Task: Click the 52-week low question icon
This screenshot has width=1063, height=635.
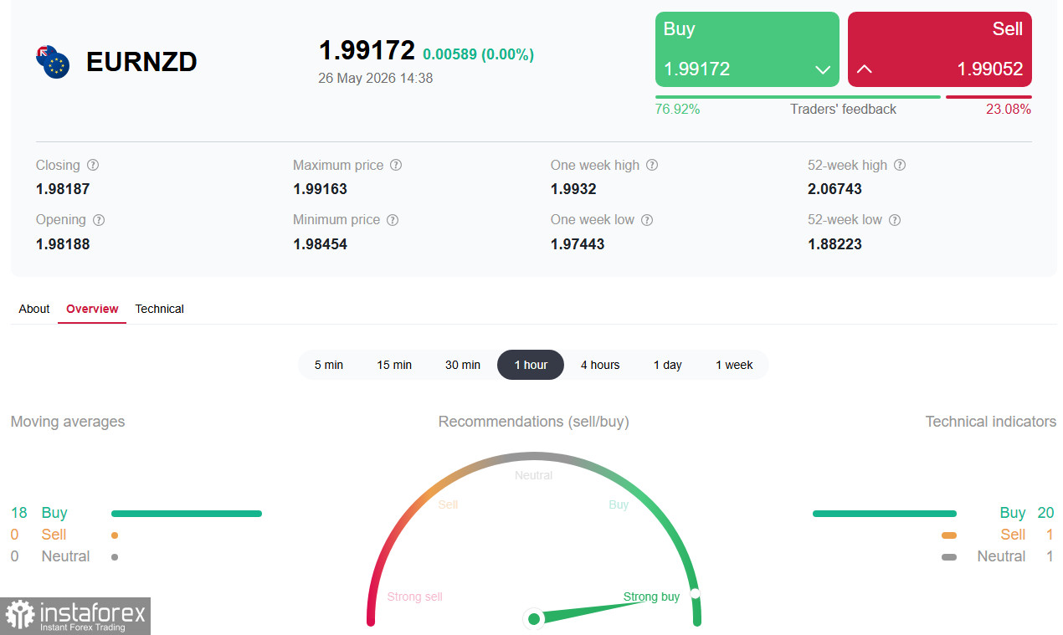Action: point(895,220)
